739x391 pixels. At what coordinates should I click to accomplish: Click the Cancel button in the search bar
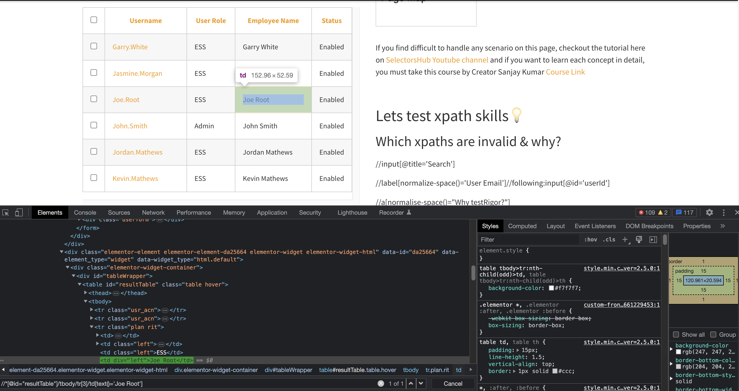[453, 383]
